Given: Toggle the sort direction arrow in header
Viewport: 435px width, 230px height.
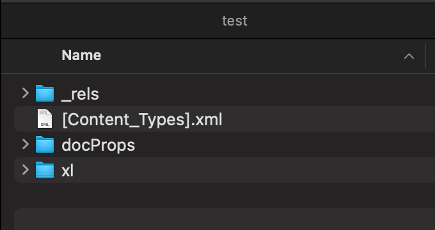Looking at the screenshot, I should [x=409, y=56].
